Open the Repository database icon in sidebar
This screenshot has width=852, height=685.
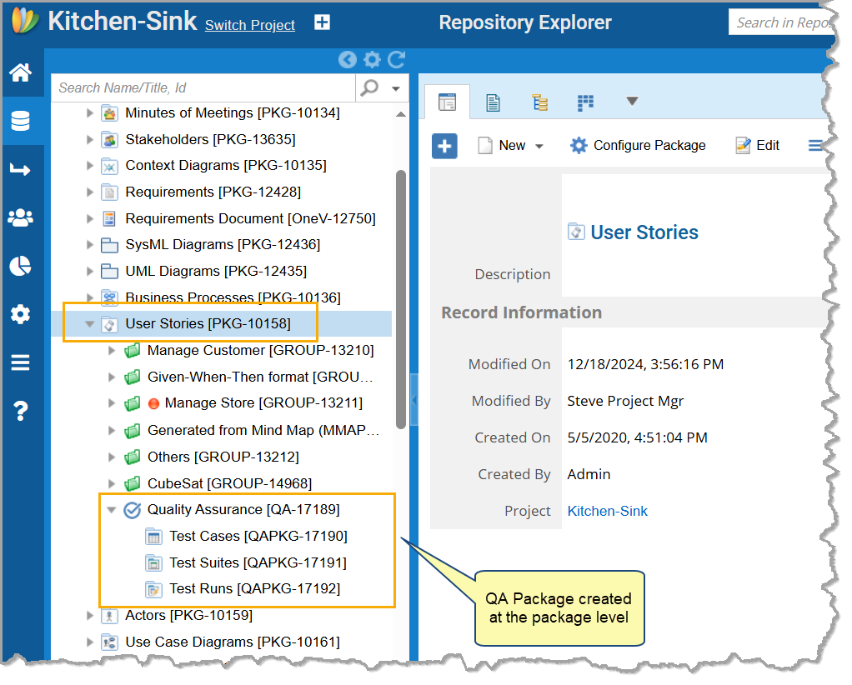coord(21,121)
